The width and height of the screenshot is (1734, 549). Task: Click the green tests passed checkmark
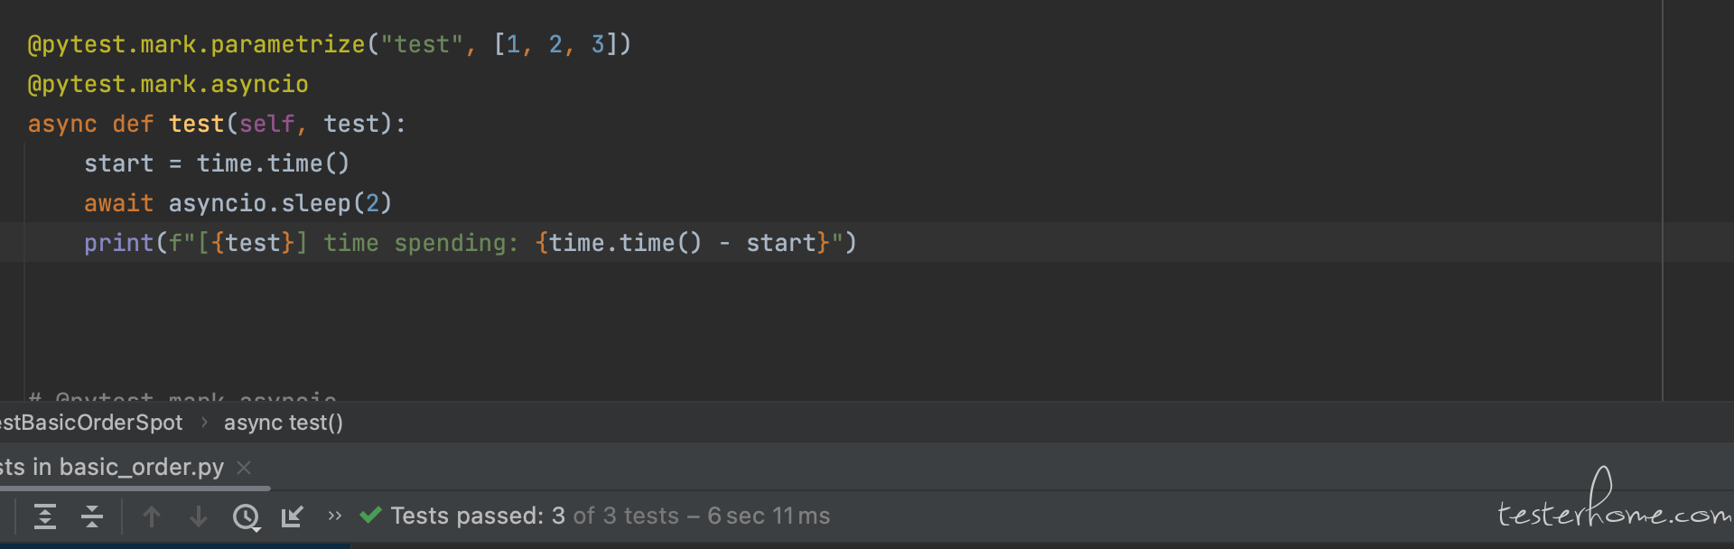(370, 516)
